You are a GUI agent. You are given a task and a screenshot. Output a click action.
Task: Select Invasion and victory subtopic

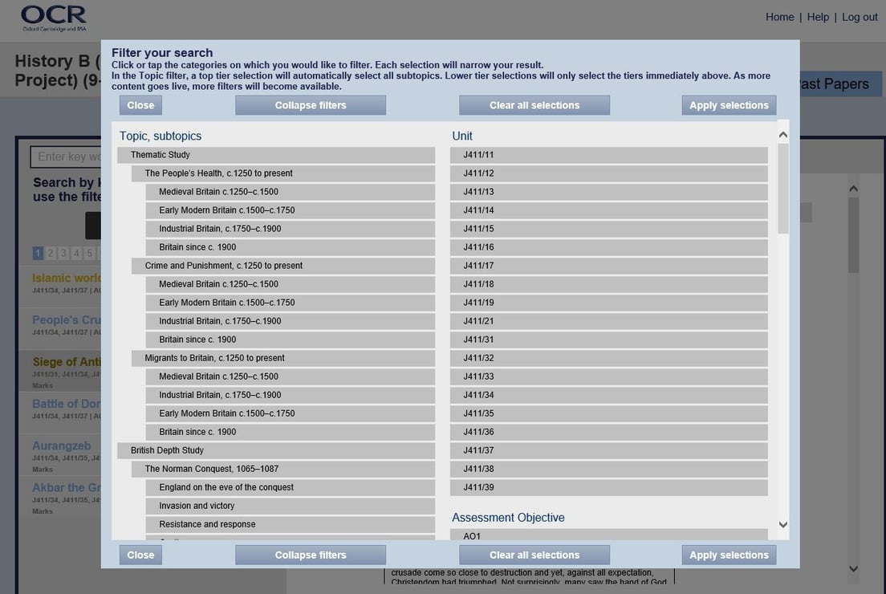click(x=290, y=506)
